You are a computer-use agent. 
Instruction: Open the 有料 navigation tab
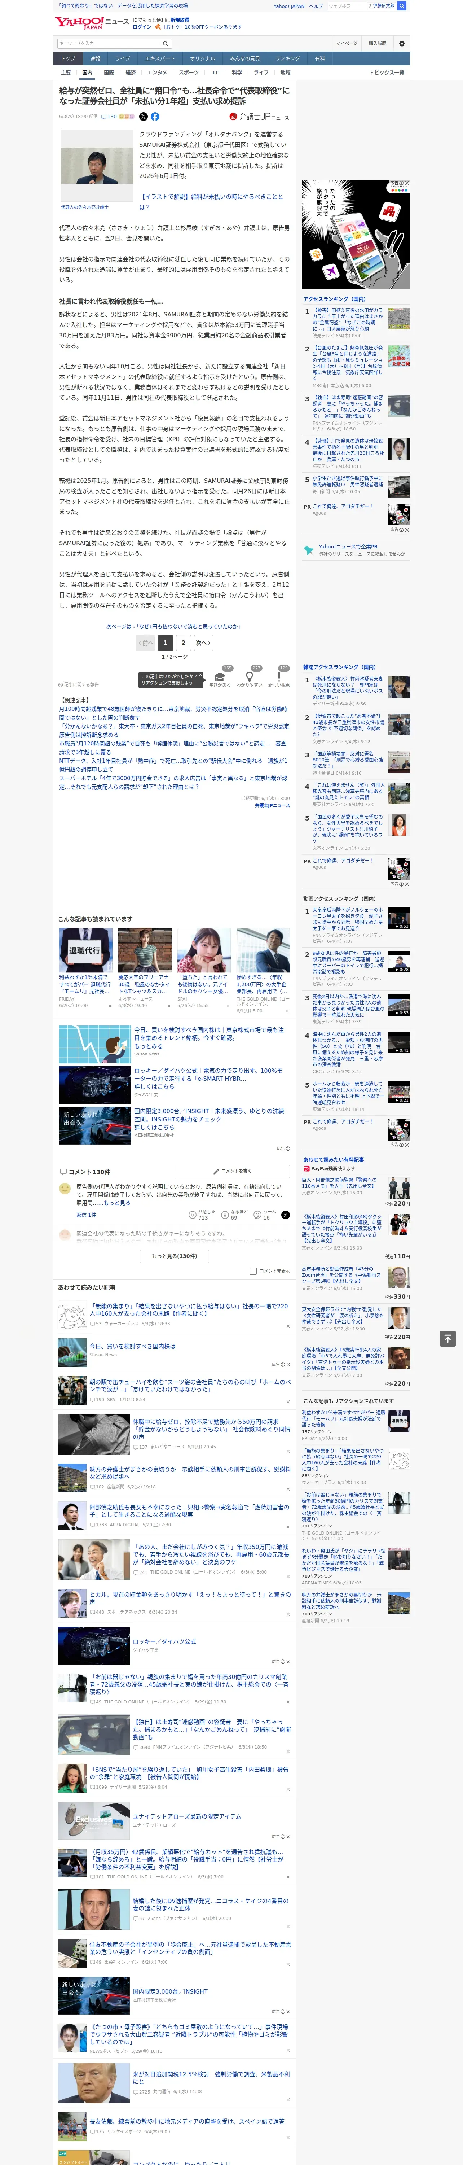(319, 59)
